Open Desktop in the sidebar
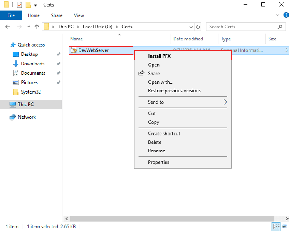 click(30, 54)
